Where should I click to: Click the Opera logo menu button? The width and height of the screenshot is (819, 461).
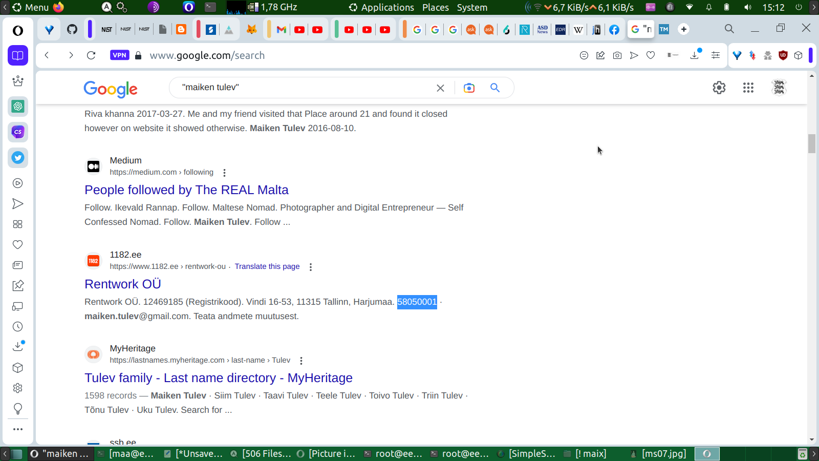[x=18, y=31]
